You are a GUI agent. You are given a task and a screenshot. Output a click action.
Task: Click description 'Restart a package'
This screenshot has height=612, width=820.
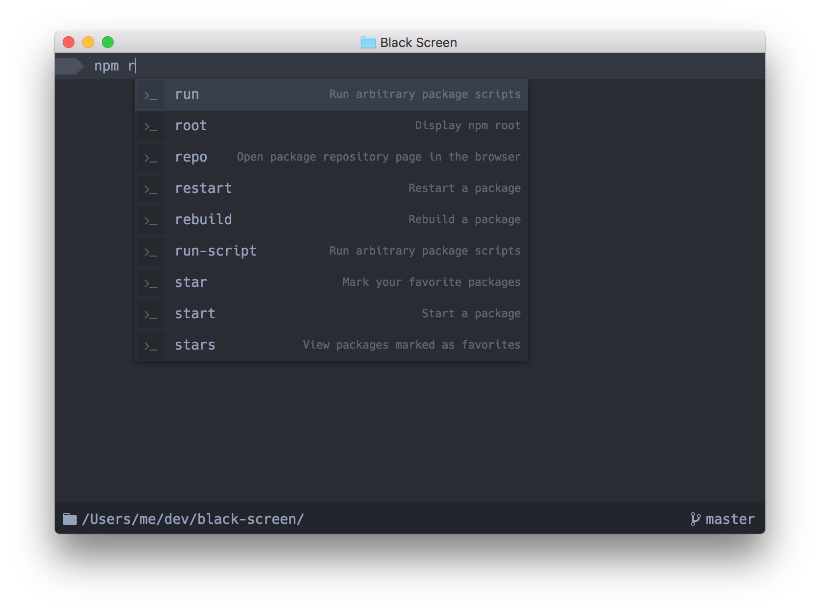click(464, 188)
